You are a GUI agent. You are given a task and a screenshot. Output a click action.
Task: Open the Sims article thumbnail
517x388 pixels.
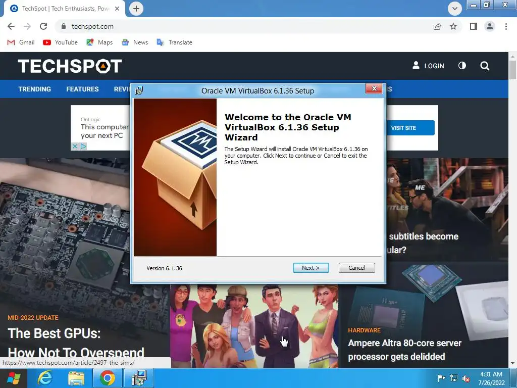254,326
